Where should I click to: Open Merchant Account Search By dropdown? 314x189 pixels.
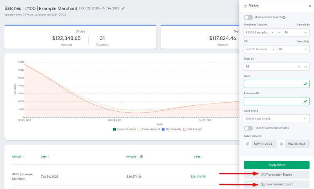[296, 32]
